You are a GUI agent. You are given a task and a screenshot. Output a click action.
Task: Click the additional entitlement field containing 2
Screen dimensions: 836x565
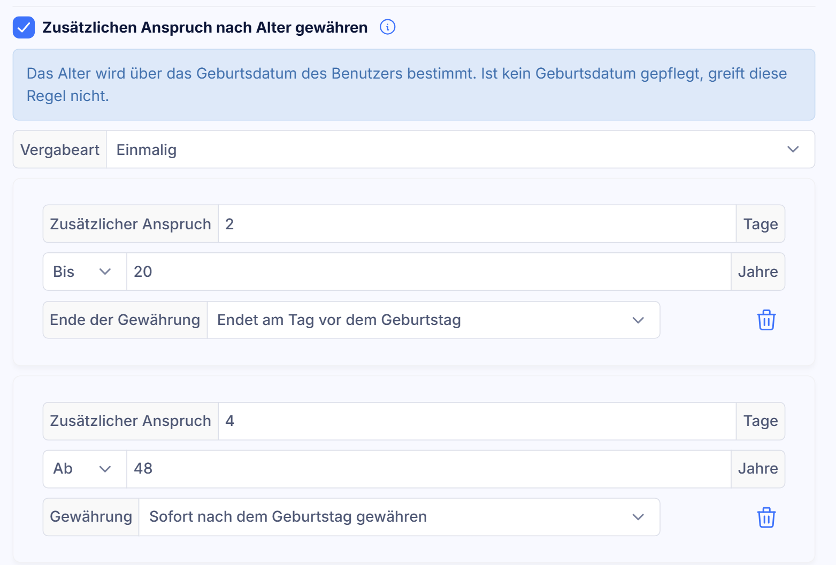[x=477, y=224]
